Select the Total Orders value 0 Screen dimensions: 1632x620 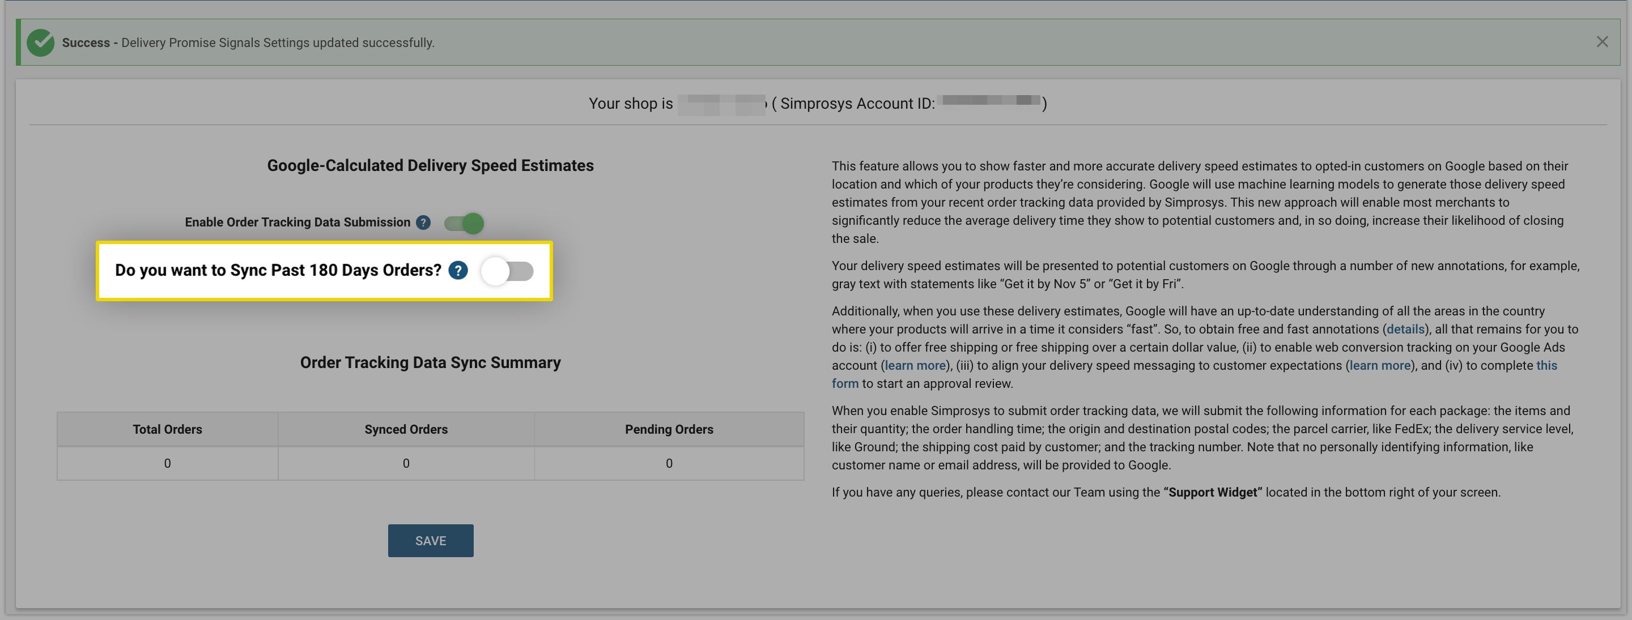[167, 464]
